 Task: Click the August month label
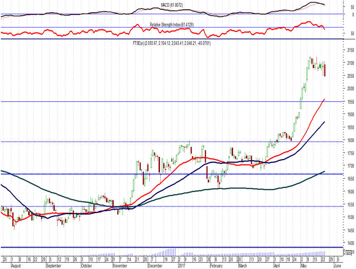pyautogui.click(x=16, y=266)
